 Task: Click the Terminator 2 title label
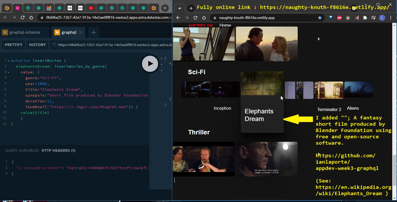coord(329,109)
